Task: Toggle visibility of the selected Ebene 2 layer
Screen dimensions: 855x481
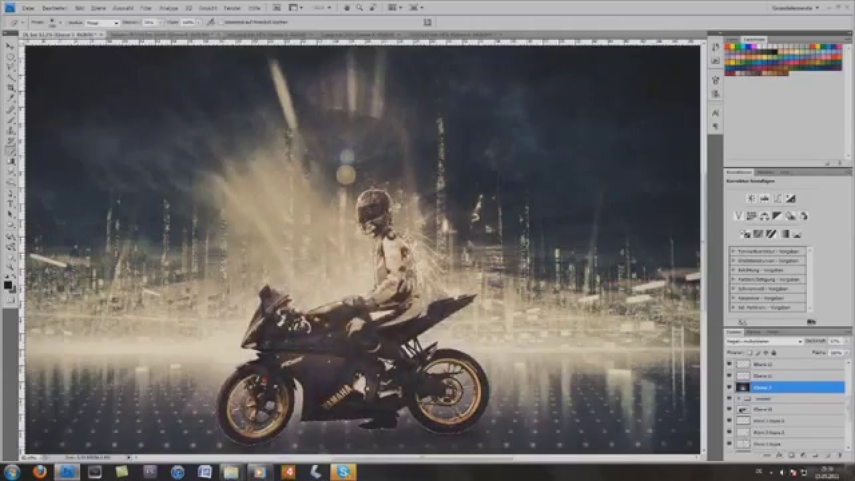Action: click(x=729, y=387)
